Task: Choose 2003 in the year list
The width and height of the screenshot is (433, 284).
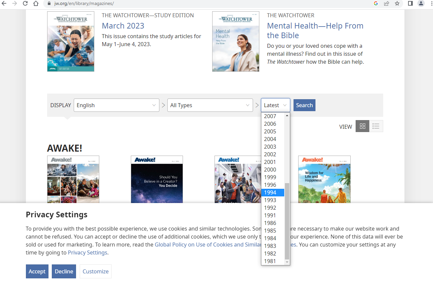Action: click(x=273, y=147)
